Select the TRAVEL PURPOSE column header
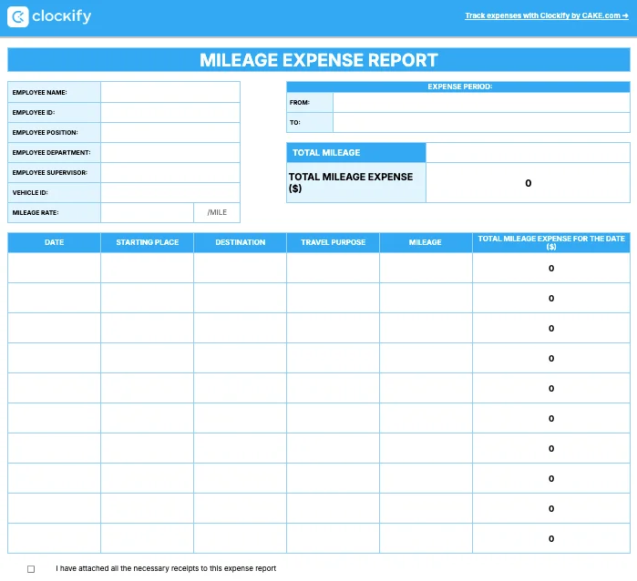This screenshot has width=637, height=581. (334, 242)
